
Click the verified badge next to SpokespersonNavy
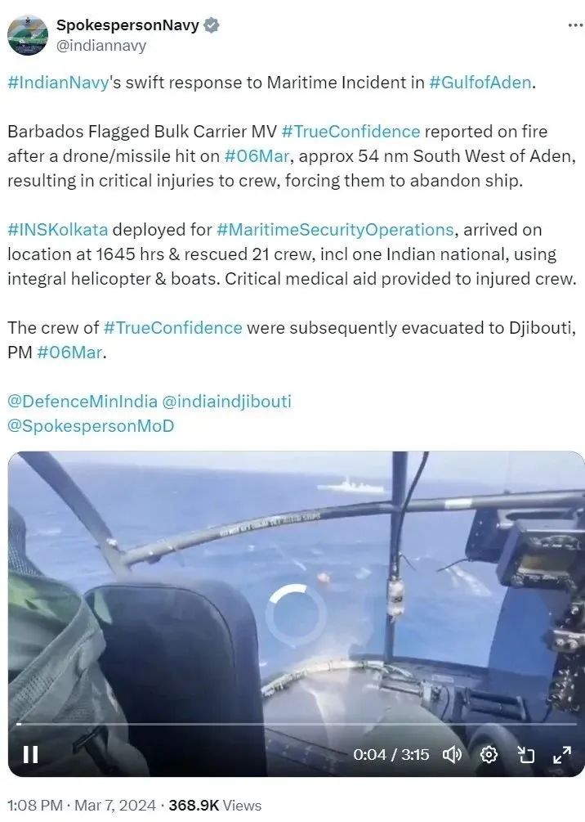[211, 25]
